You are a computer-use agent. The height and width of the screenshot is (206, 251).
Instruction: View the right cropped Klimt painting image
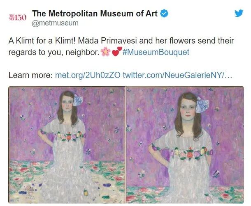point(185,145)
